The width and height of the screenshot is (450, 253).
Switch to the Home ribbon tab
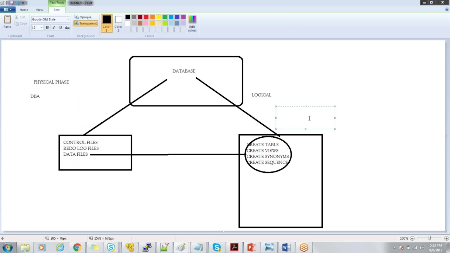click(x=24, y=10)
